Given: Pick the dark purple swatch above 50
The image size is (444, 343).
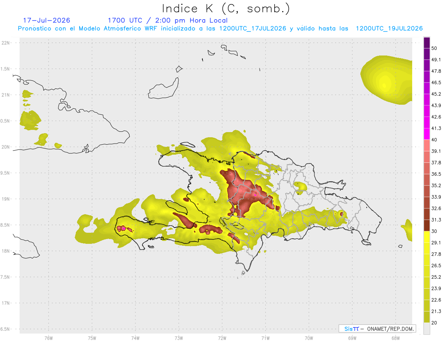Looking at the screenshot, I should [427, 43].
